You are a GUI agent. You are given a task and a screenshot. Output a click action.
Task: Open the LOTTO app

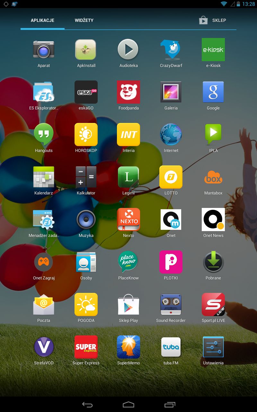[x=171, y=177]
